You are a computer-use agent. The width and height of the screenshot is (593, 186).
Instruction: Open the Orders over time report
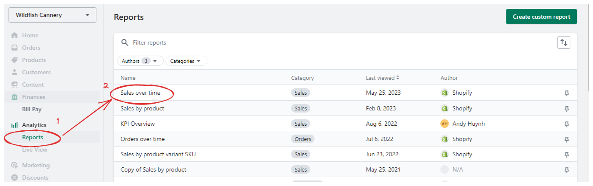tap(143, 139)
